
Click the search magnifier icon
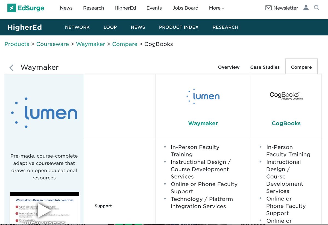[317, 8]
